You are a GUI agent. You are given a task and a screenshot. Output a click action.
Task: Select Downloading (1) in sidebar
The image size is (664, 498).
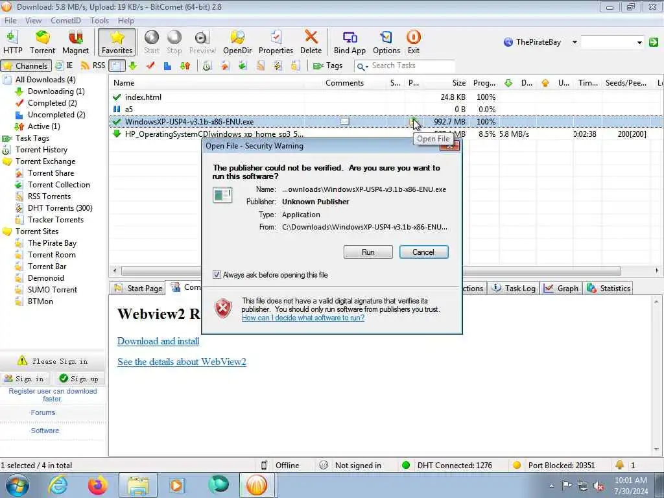point(56,91)
